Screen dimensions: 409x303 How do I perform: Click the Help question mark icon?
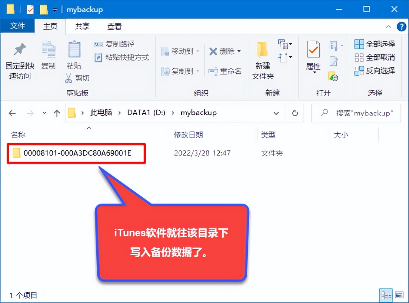[401, 27]
